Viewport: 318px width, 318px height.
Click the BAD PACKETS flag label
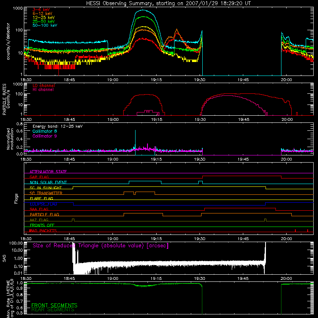[43, 231]
